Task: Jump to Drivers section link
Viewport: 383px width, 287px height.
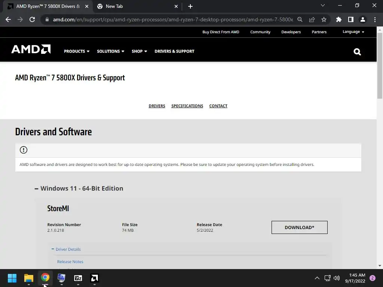Action: [x=157, y=106]
